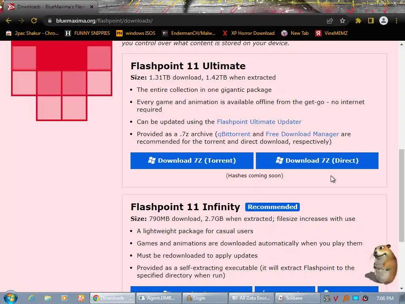Open the 2pac Shakur bookmark
This screenshot has height=304, width=405.
(x=32, y=33)
